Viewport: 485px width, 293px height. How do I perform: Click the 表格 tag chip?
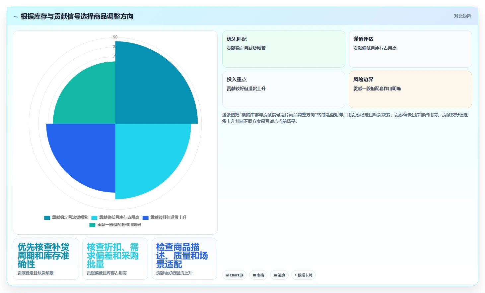click(258, 275)
